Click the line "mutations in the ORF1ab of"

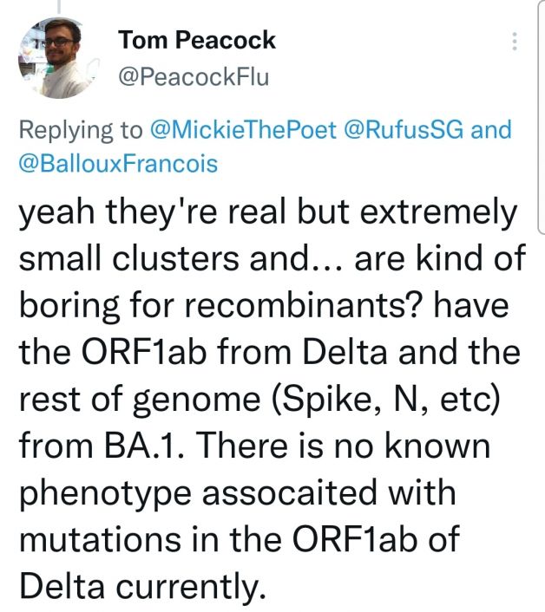pyautogui.click(x=240, y=539)
